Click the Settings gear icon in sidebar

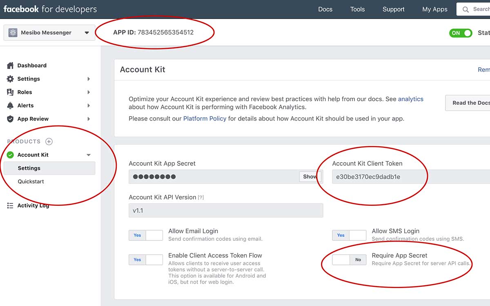[10, 79]
